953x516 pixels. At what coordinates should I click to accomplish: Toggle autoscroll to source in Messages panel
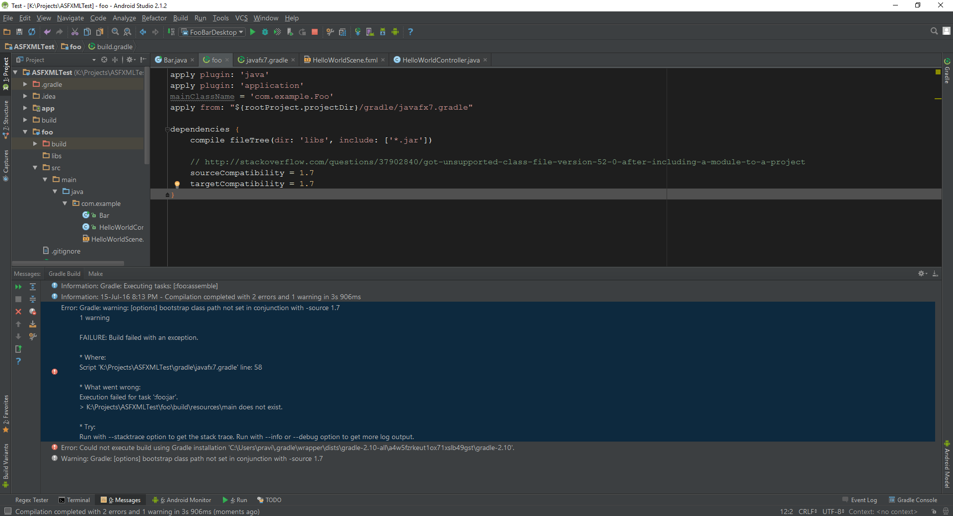33,324
